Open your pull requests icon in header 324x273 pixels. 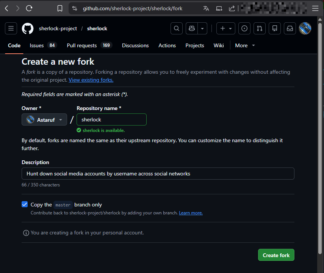pyautogui.click(x=260, y=28)
